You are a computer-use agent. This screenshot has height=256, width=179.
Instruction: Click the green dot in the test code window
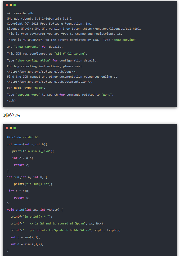[15, 128]
